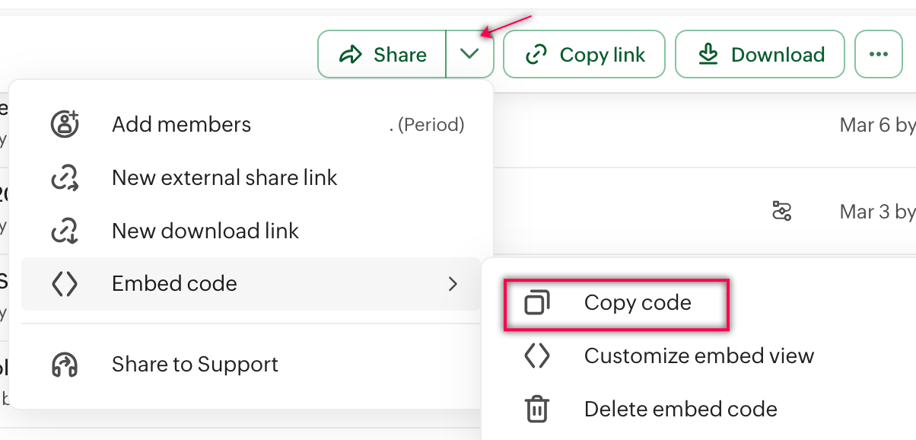This screenshot has height=440, width=916.
Task: Click the Copy link chain icon
Action: (x=537, y=55)
